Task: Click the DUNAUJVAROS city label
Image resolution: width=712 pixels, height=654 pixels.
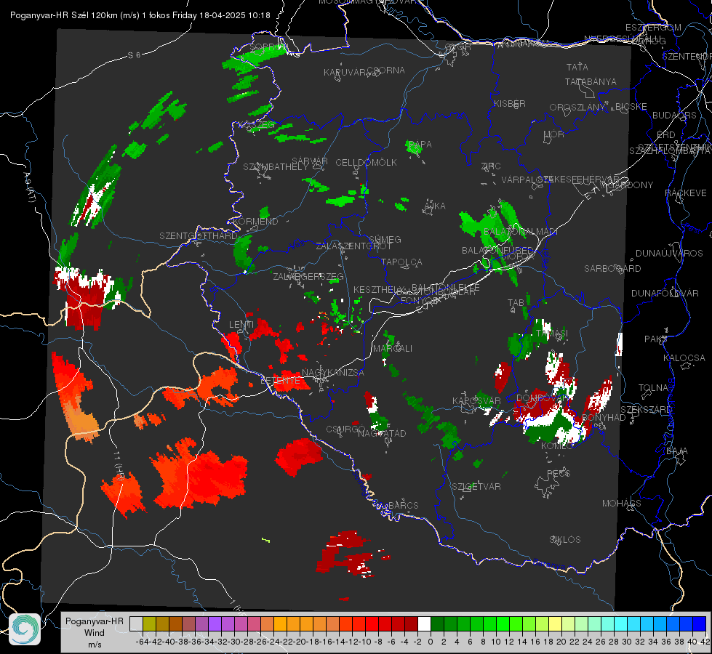Action: (x=669, y=253)
